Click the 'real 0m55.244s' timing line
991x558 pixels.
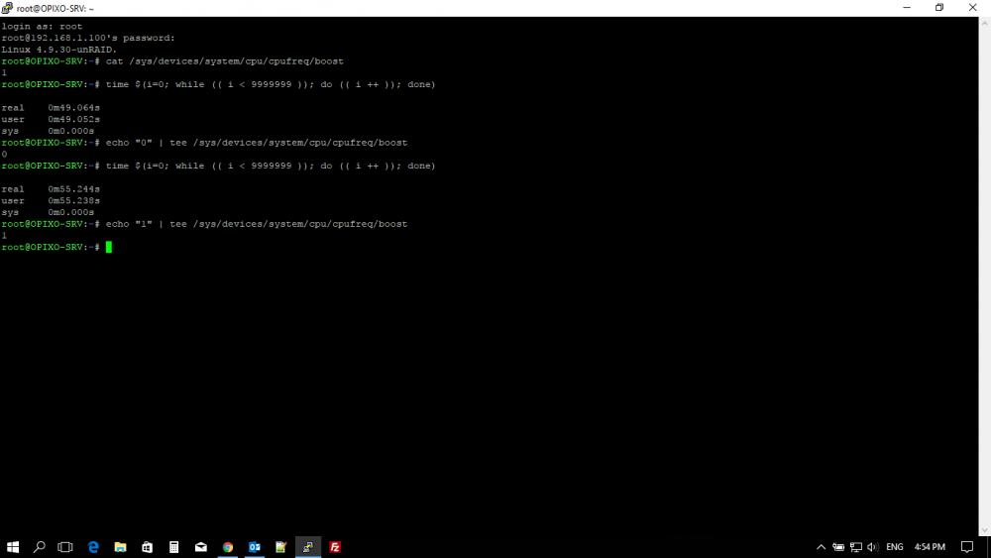(51, 189)
